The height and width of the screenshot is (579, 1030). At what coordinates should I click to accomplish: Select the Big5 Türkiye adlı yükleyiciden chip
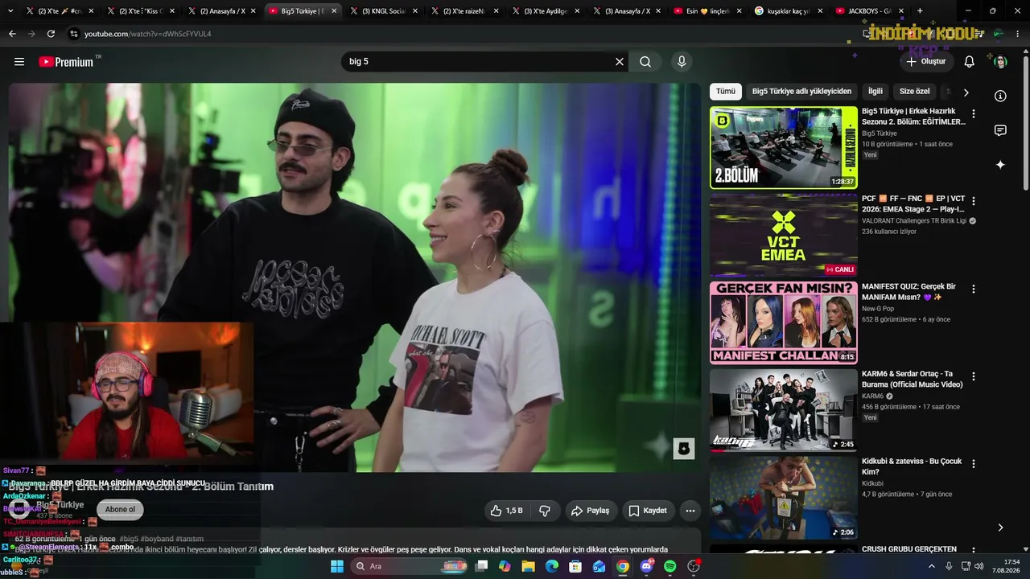point(801,92)
